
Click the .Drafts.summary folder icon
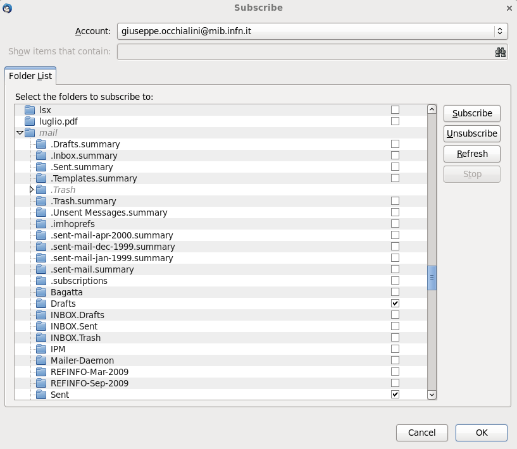[x=41, y=144]
